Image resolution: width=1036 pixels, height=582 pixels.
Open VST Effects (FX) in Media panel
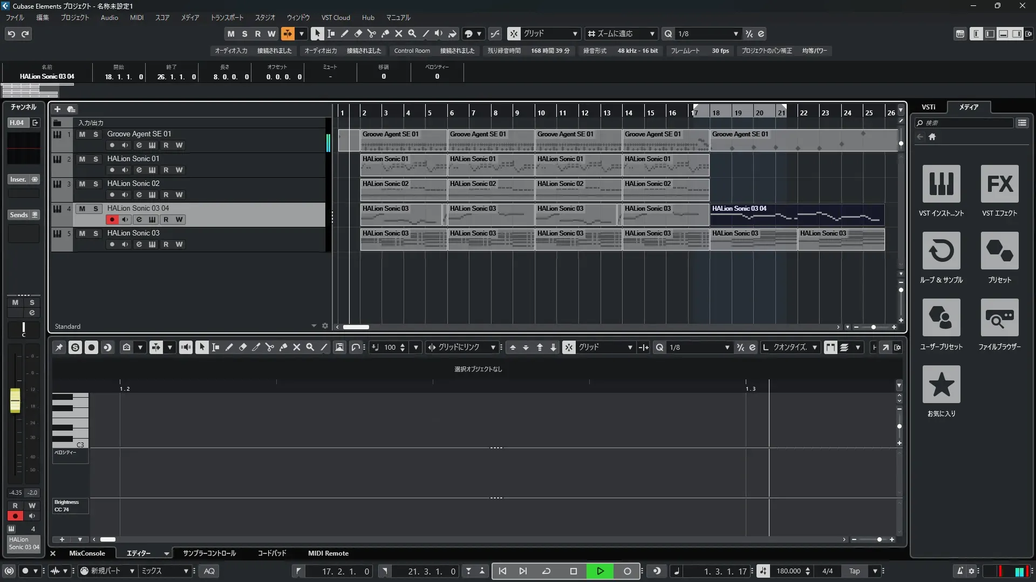point(999,184)
